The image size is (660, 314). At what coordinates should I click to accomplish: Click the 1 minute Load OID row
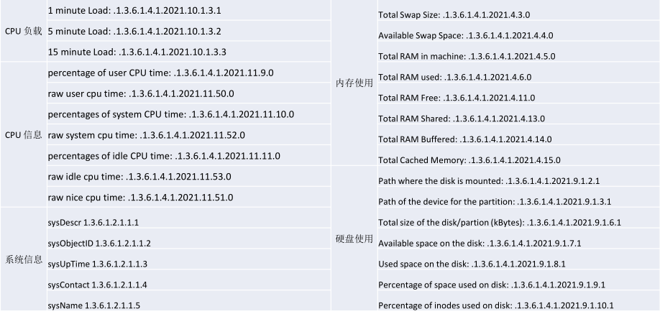134,11
